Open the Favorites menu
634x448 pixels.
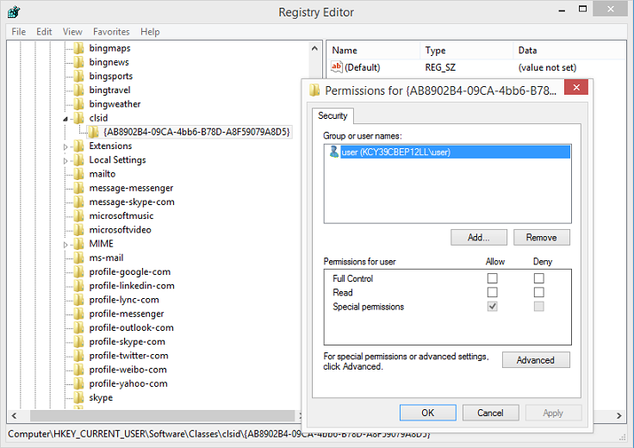point(111,32)
